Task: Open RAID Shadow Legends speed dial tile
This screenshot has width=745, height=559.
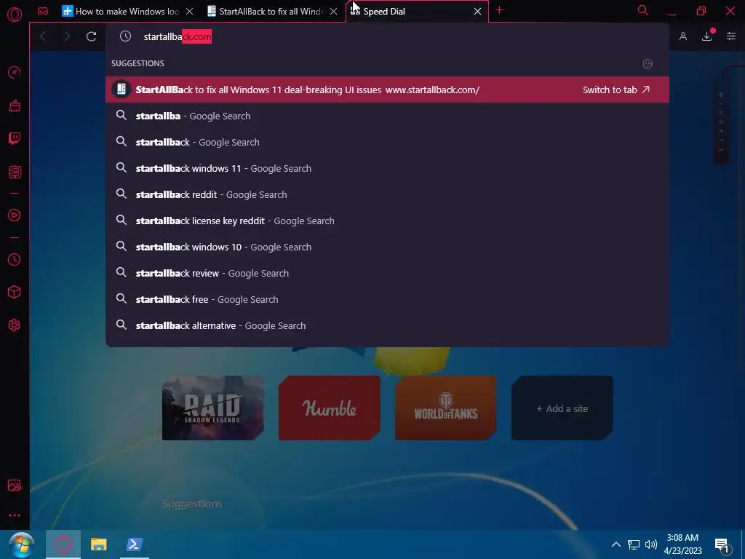Action: click(213, 408)
